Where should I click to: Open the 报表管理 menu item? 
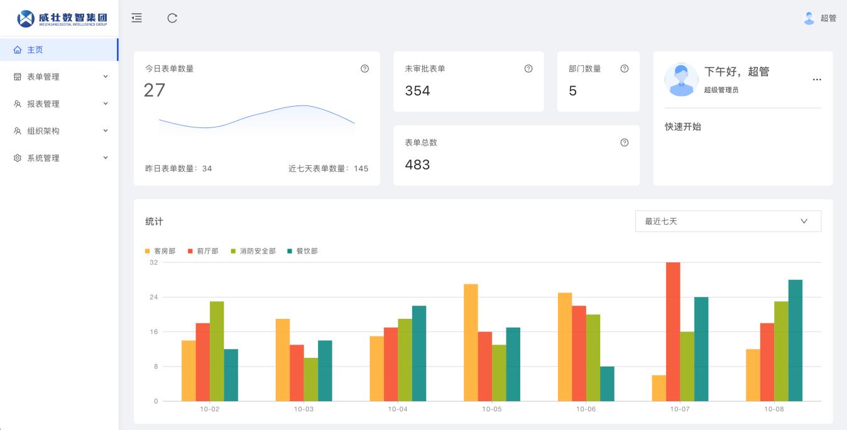tap(59, 104)
